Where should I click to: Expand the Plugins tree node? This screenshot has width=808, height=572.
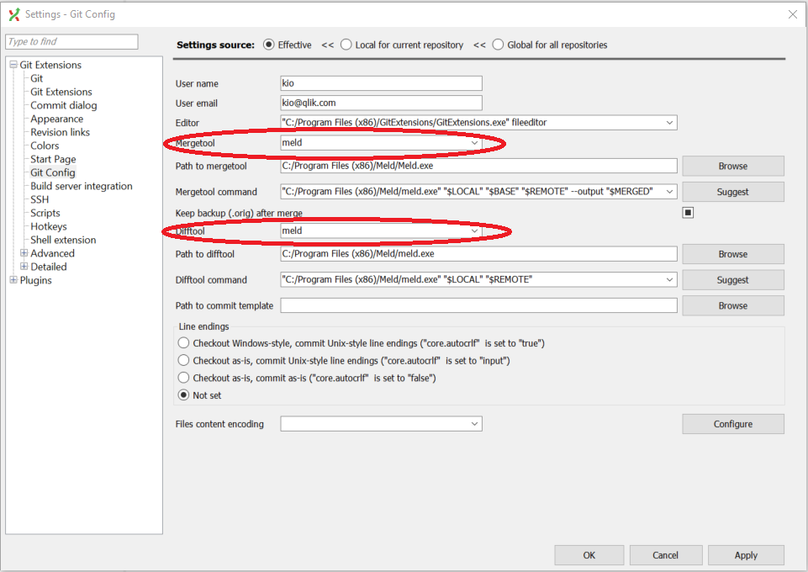[13, 280]
